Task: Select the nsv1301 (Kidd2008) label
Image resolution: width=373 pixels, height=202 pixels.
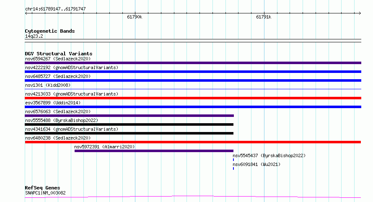Action: [48, 85]
